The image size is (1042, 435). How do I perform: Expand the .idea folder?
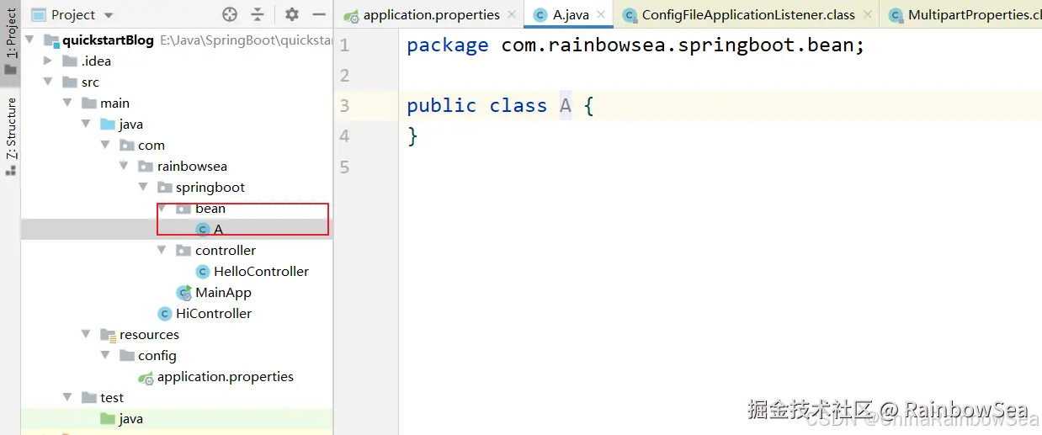[x=48, y=61]
